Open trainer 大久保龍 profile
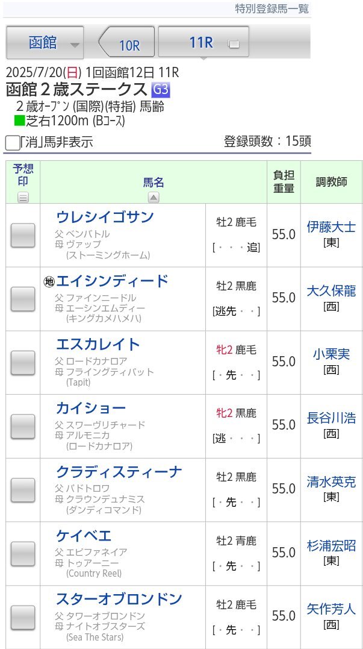Image resolution: width=363 pixels, height=649 pixels. [x=331, y=290]
